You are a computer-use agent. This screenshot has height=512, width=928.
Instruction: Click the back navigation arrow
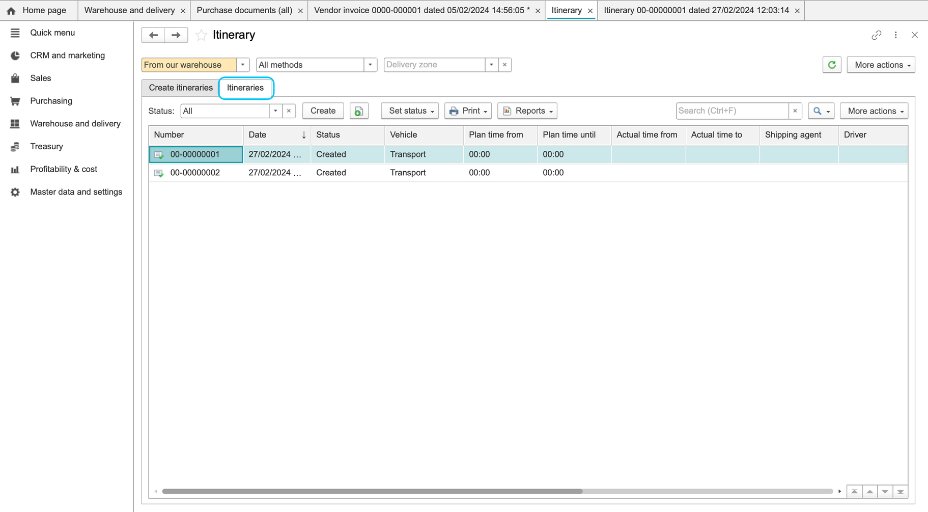[x=153, y=35]
